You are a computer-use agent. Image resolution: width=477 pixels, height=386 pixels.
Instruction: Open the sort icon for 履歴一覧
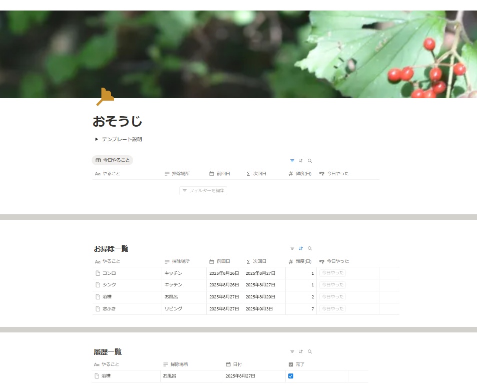pos(301,351)
